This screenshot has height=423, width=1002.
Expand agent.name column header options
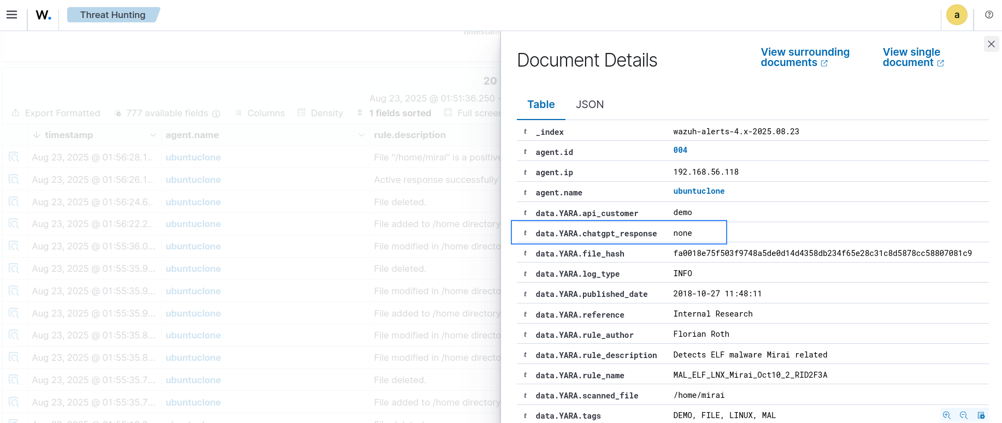[361, 135]
